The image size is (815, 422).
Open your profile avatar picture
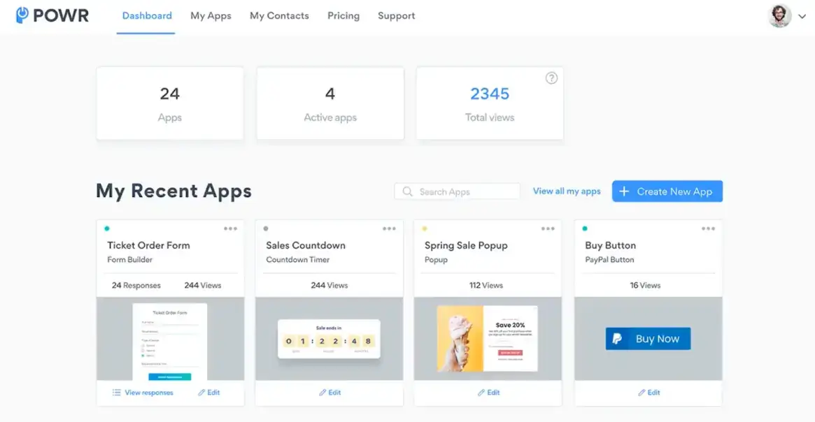pyautogui.click(x=779, y=15)
